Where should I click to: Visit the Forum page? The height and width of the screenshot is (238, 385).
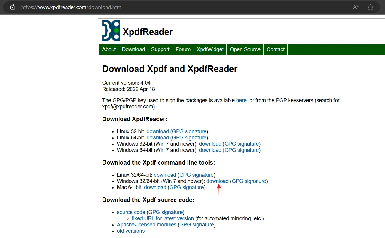[x=183, y=49]
